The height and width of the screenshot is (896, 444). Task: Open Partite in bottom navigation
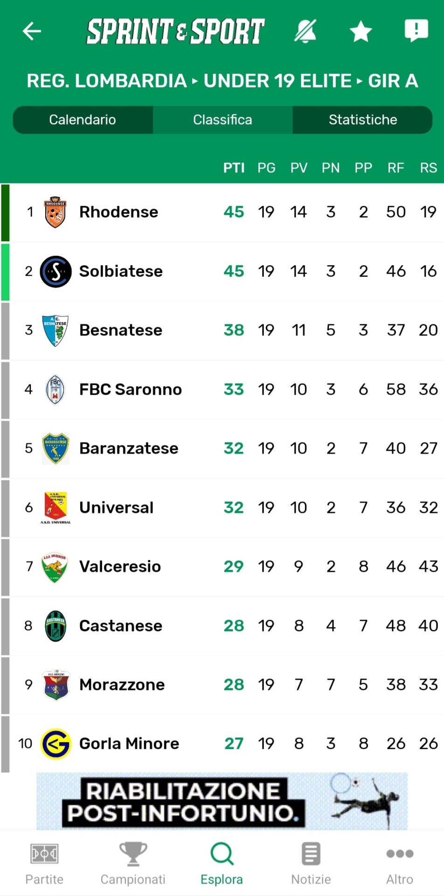click(x=44, y=863)
